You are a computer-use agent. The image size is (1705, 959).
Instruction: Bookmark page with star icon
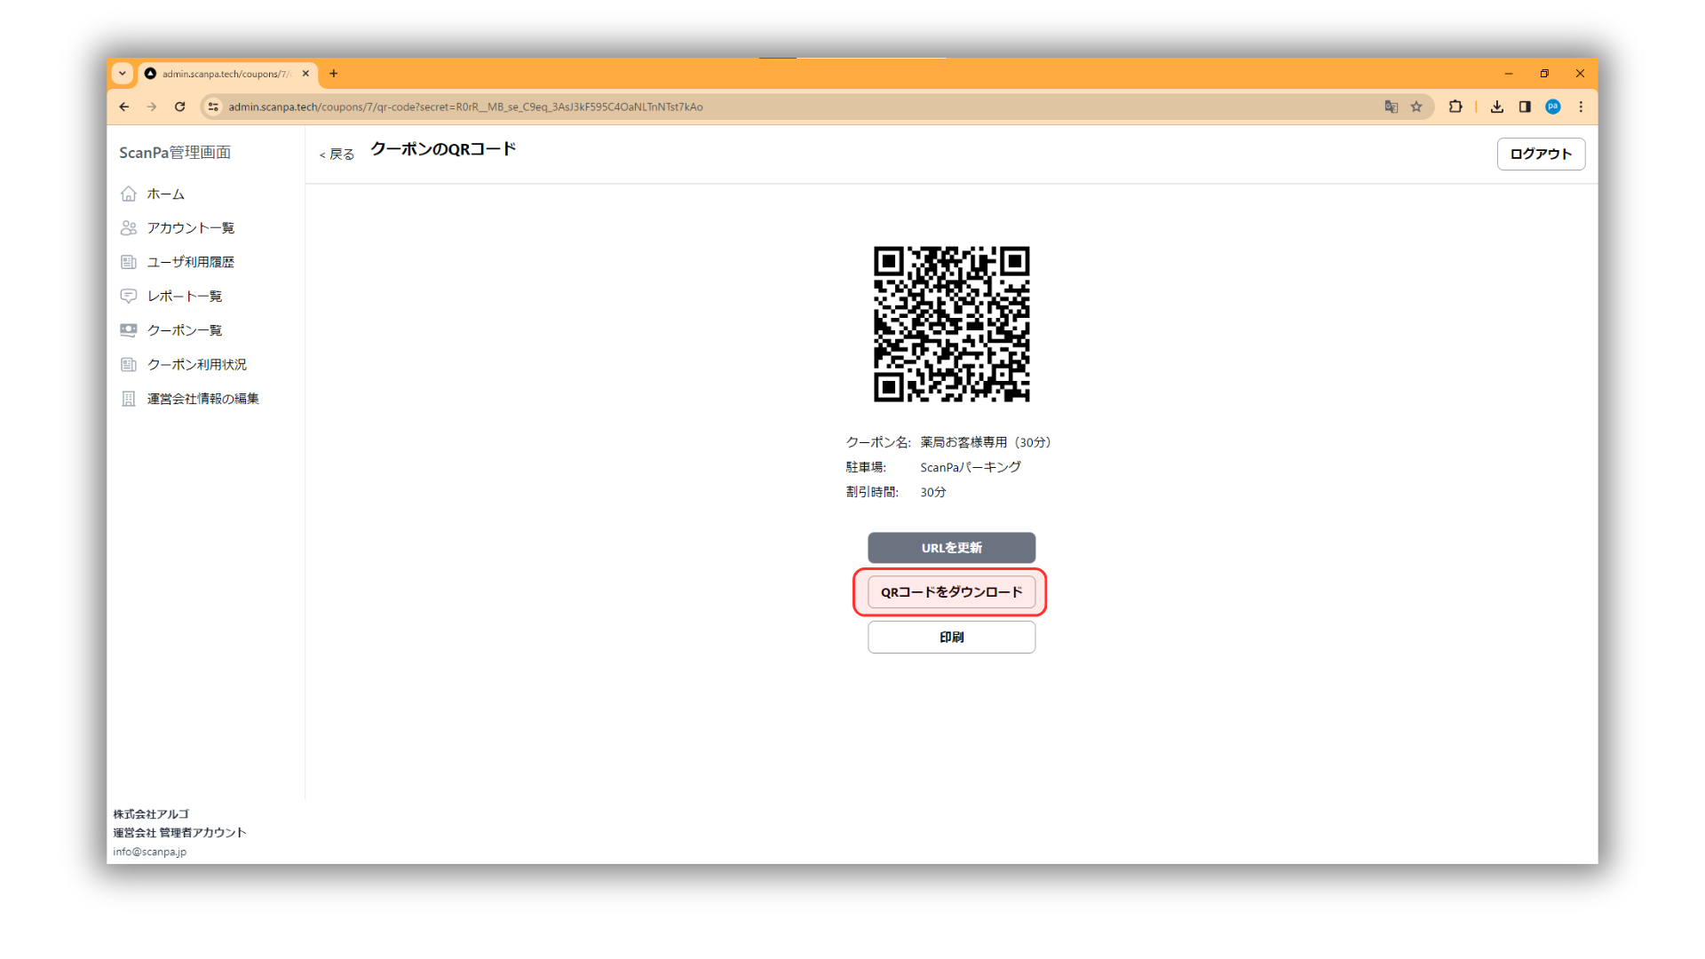coord(1416,107)
